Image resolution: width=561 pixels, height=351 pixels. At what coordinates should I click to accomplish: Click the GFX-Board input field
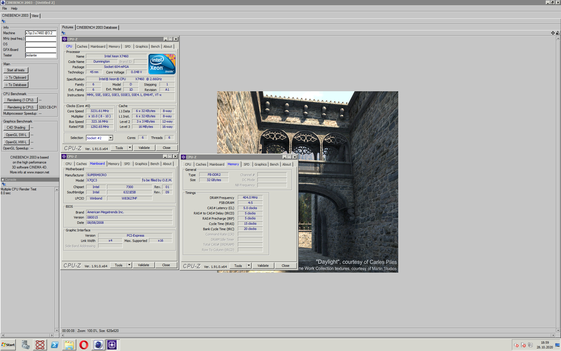(41, 50)
